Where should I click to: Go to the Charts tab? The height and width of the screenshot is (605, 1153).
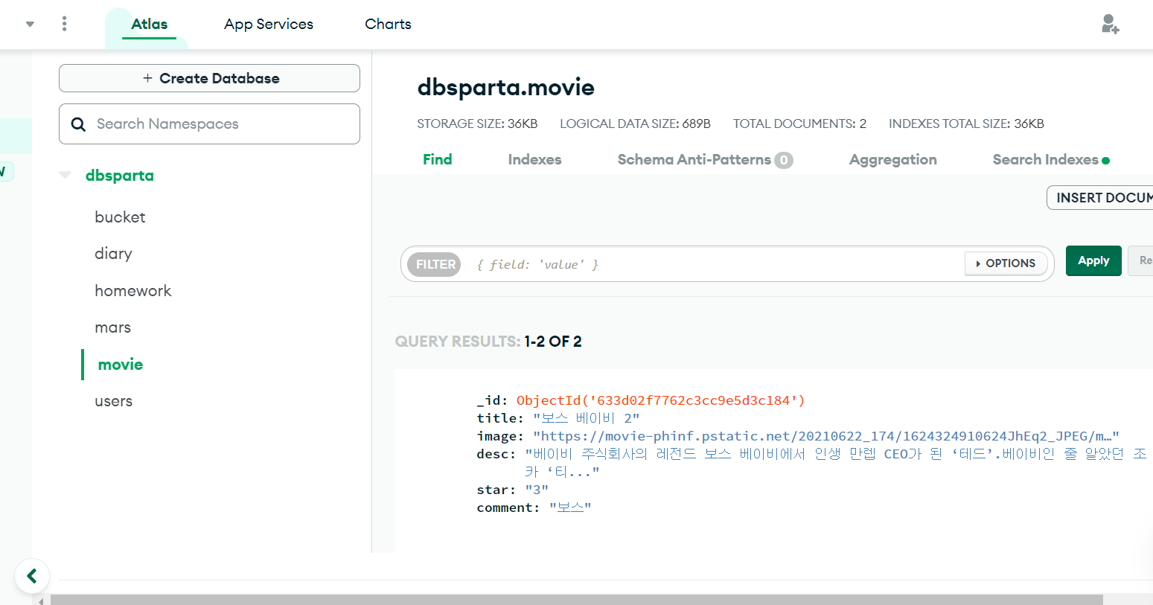point(388,25)
